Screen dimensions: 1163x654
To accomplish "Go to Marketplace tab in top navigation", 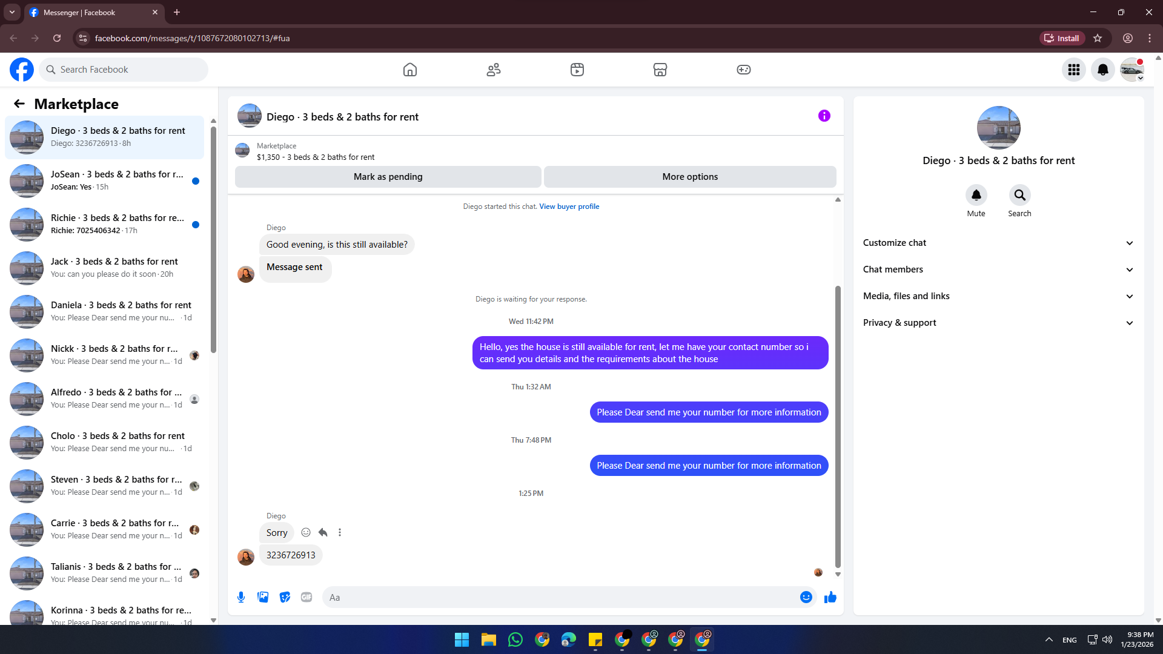I will [x=660, y=70].
